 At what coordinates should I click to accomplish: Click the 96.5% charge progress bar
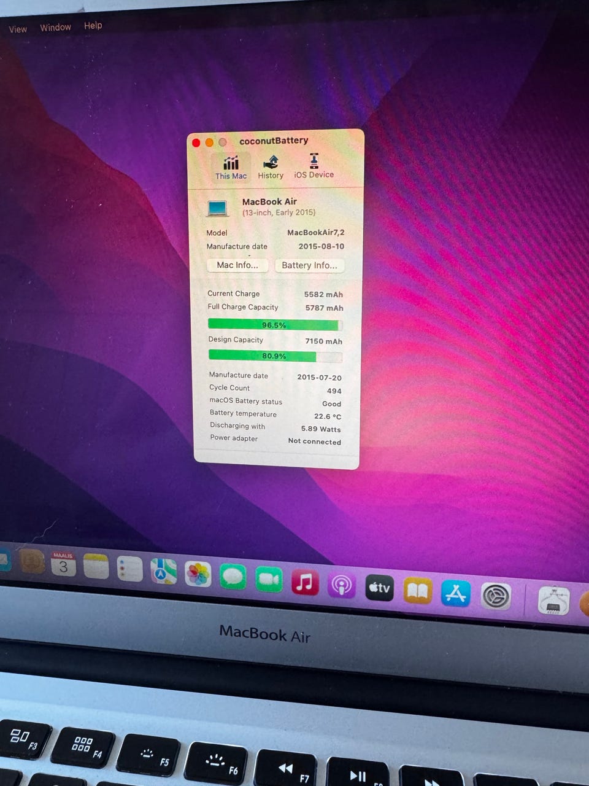[x=275, y=325]
